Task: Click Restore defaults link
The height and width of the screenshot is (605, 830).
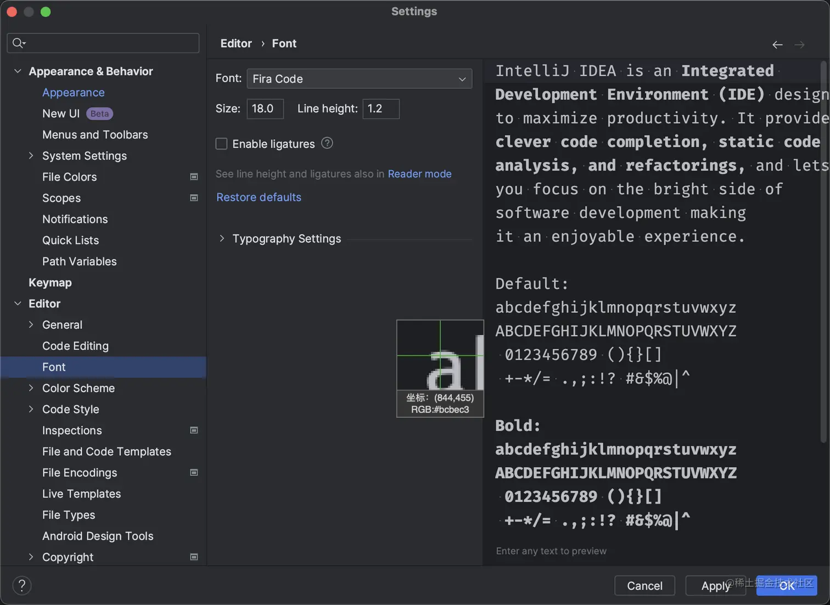Action: [259, 197]
